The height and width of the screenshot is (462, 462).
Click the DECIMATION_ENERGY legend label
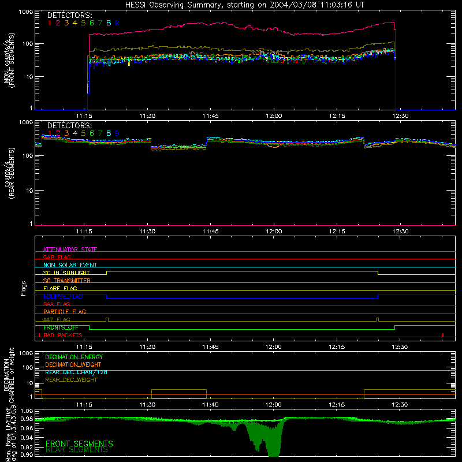coord(74,357)
